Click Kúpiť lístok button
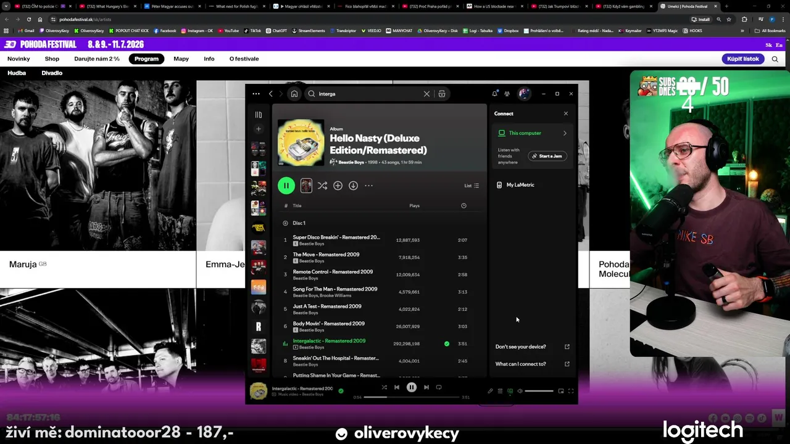The height and width of the screenshot is (444, 790). tap(742, 59)
